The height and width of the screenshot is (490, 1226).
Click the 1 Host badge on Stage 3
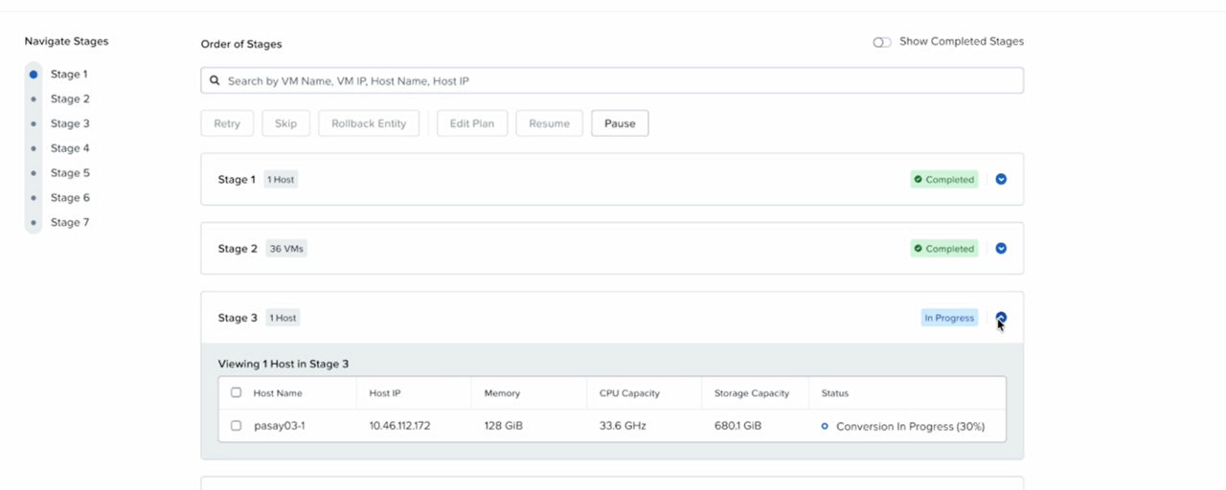click(283, 318)
